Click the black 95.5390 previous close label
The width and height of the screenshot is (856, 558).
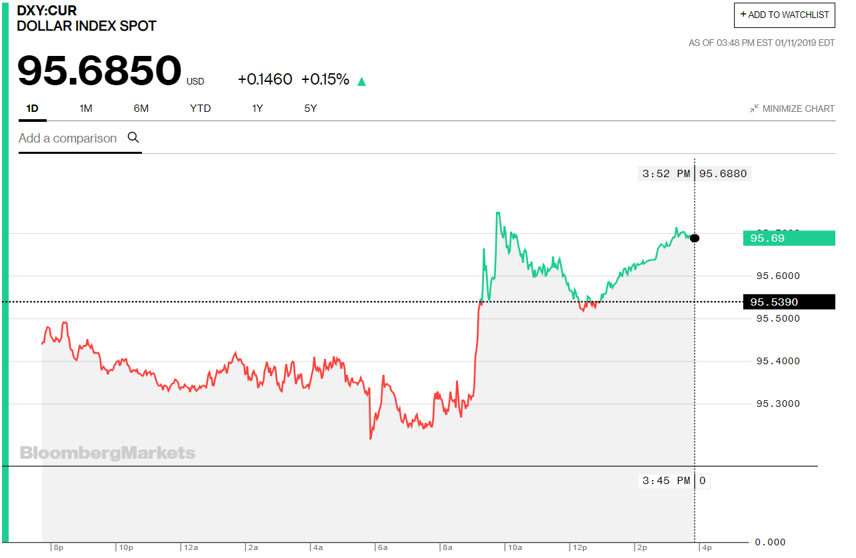click(x=789, y=302)
